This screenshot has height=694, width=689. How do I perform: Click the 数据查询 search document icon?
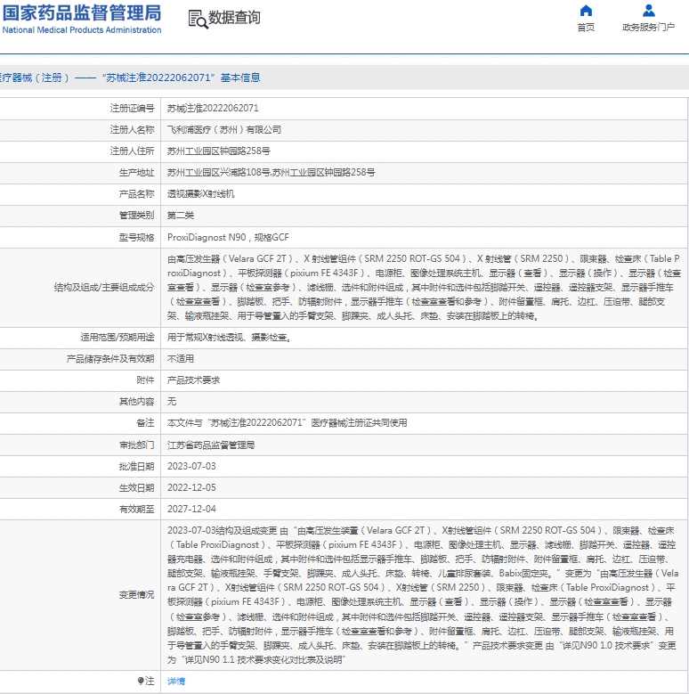point(198,19)
